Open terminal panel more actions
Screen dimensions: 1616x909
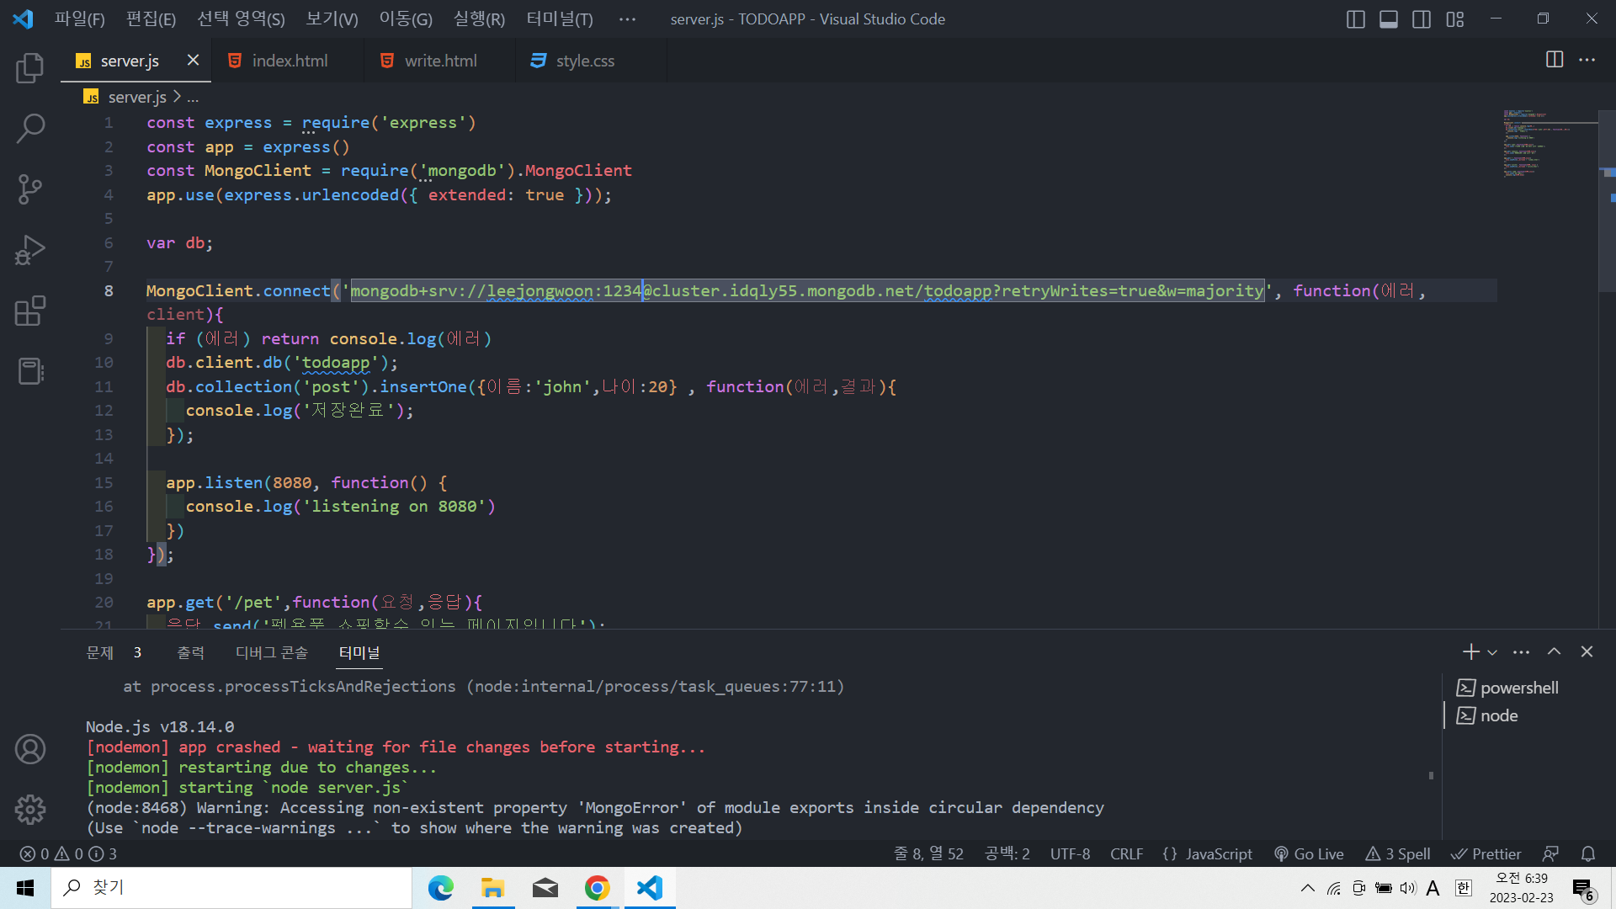(x=1521, y=651)
